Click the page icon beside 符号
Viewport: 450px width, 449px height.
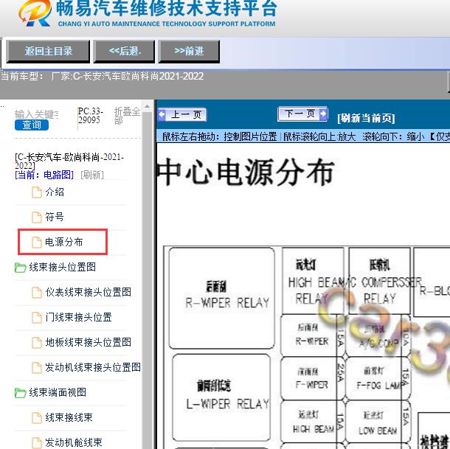36,217
